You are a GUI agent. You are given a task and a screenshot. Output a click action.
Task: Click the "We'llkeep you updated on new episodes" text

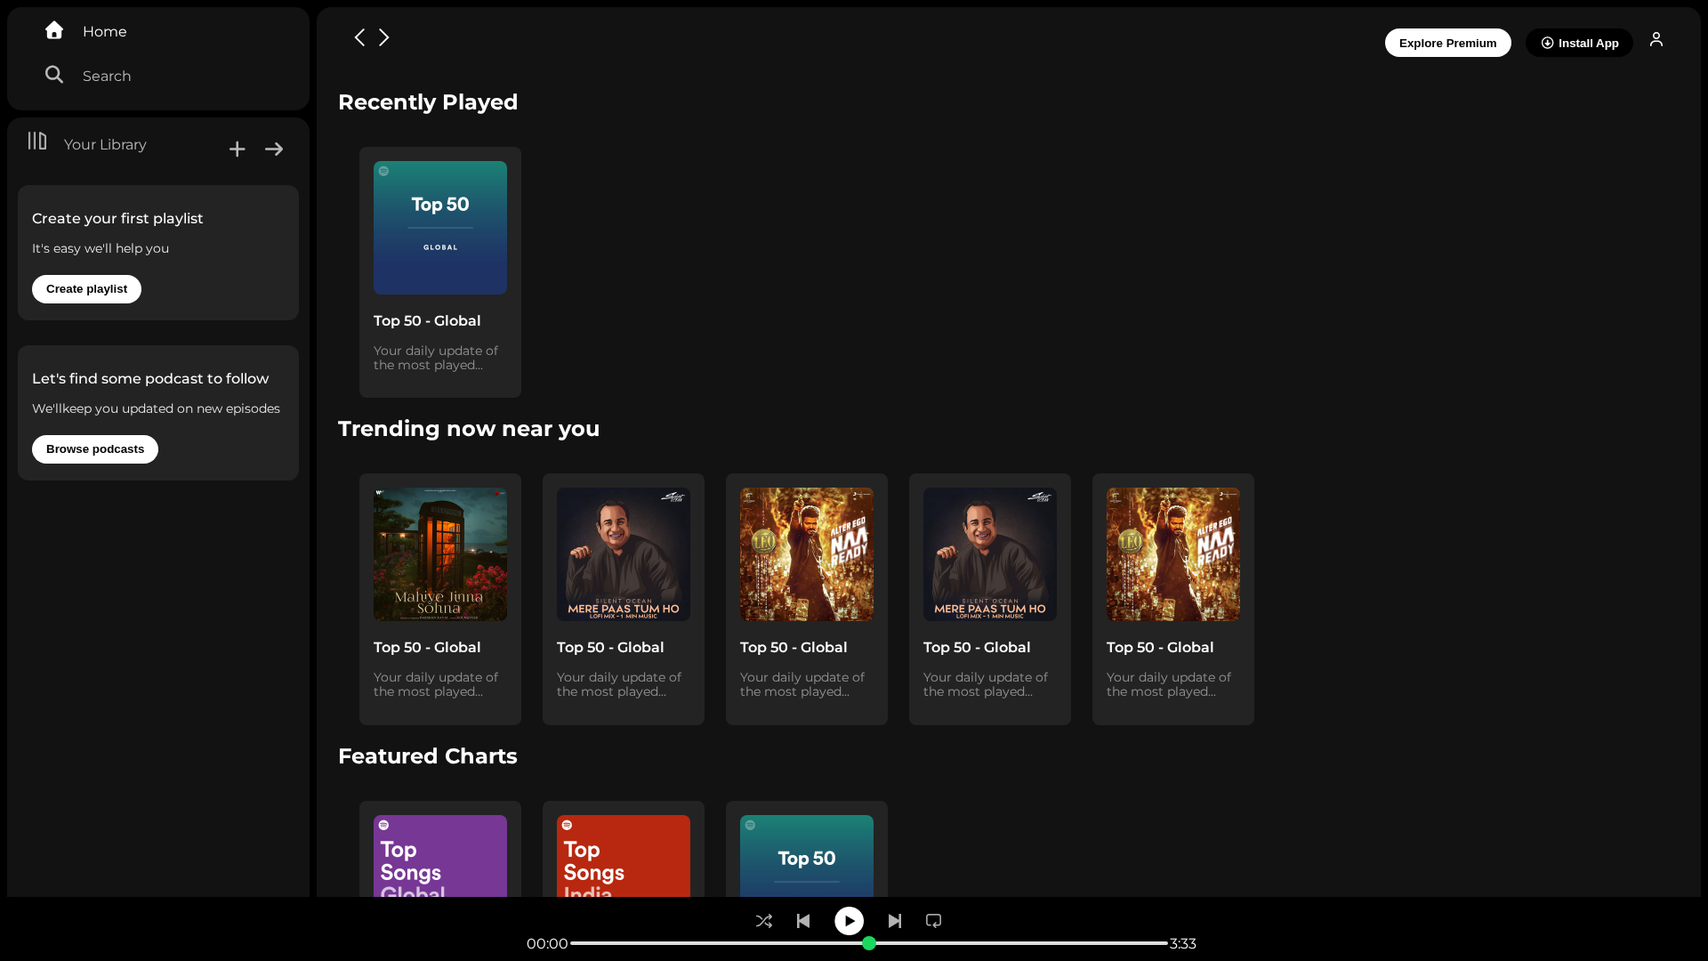(x=156, y=408)
